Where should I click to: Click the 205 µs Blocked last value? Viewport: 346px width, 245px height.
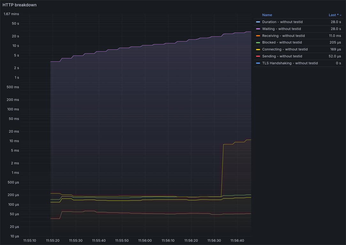(x=335, y=42)
